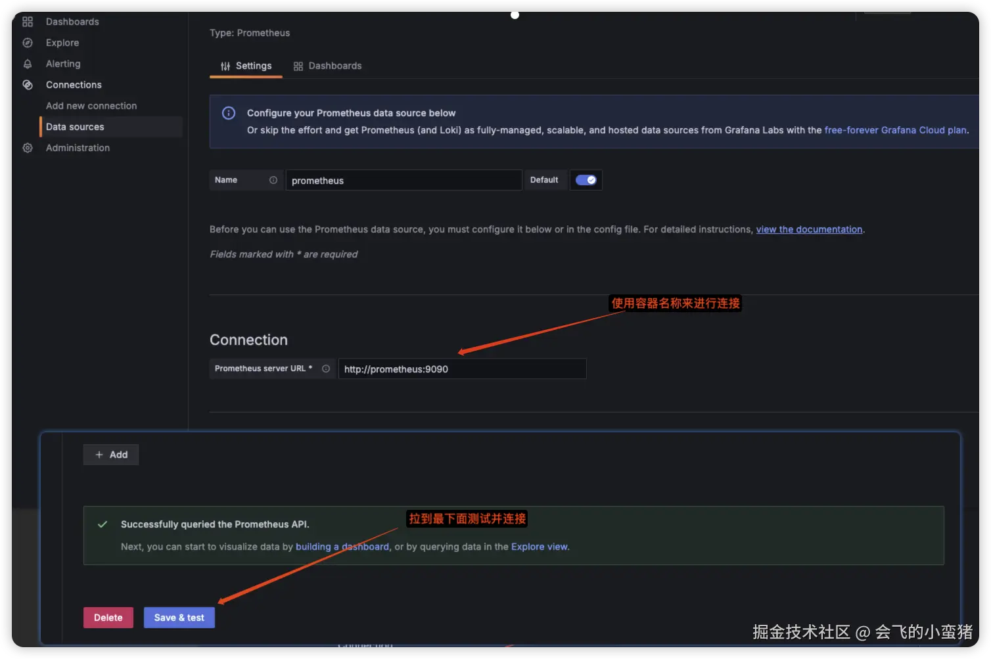Click the red Delete button
The height and width of the screenshot is (659, 991).
pos(108,618)
